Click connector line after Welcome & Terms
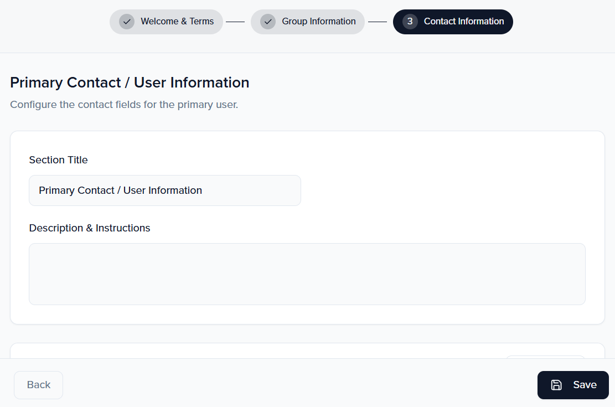The height and width of the screenshot is (407, 615). pyautogui.click(x=235, y=22)
